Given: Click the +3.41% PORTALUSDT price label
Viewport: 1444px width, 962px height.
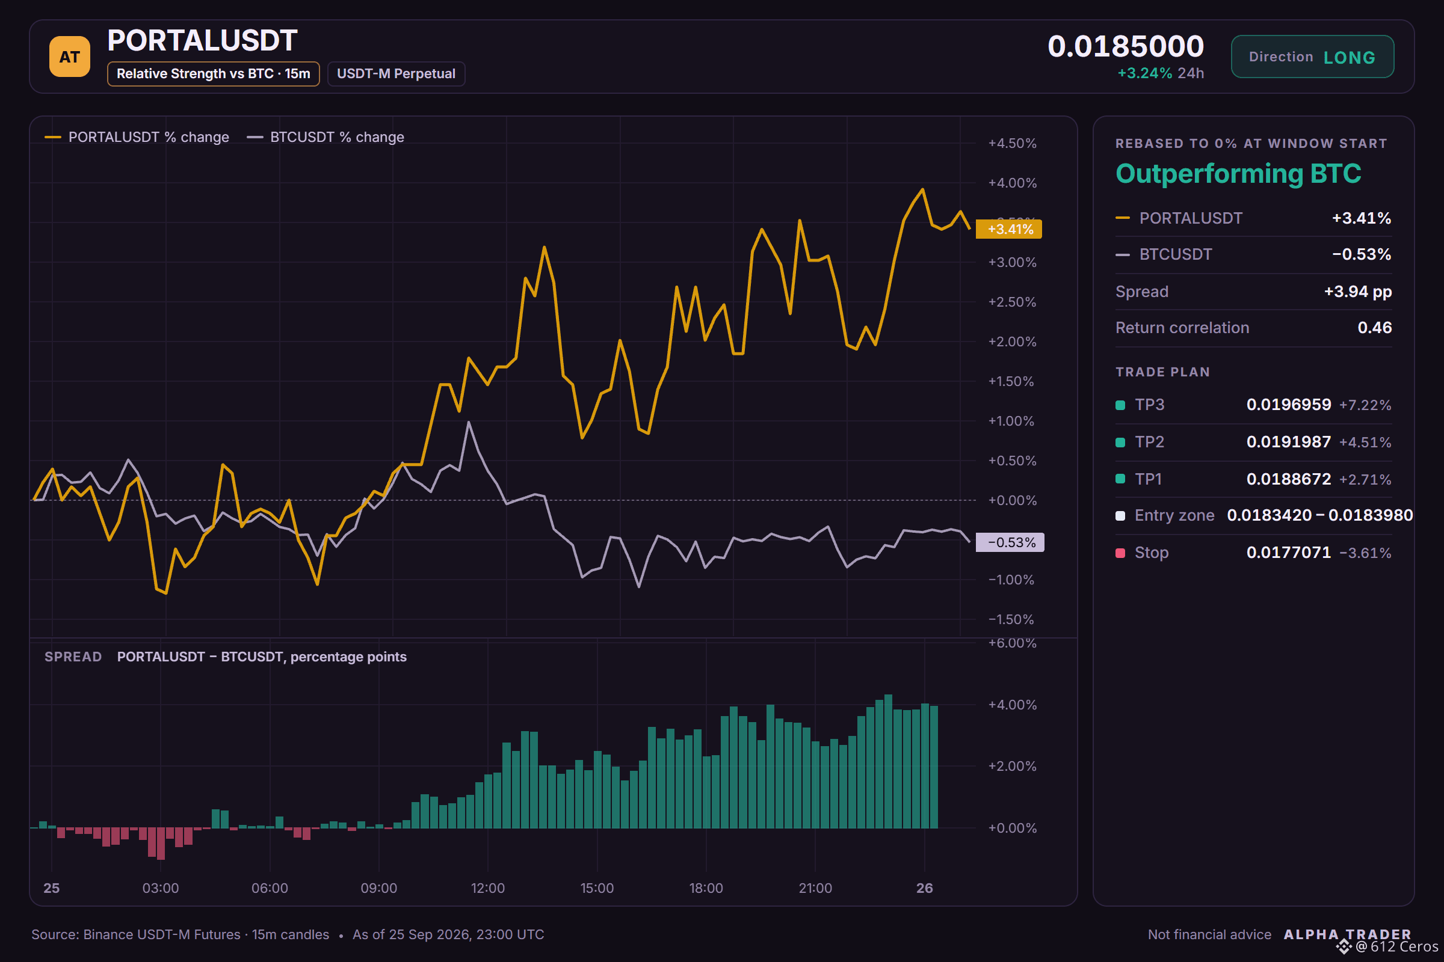Looking at the screenshot, I should click(x=1009, y=230).
